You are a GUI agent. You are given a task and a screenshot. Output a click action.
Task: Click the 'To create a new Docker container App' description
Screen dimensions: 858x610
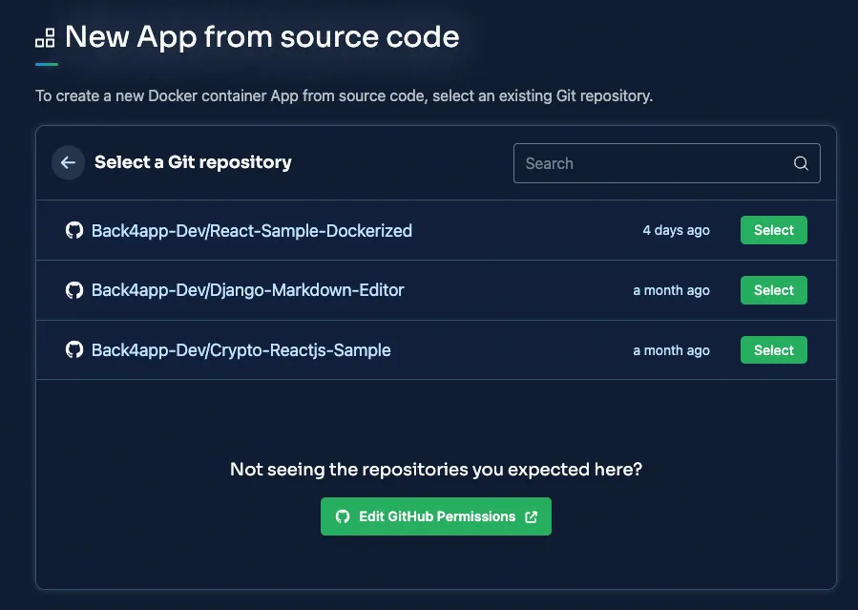tap(344, 95)
